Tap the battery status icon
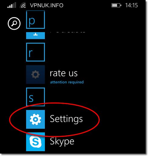This screenshot has height=156, width=148. 116,5
